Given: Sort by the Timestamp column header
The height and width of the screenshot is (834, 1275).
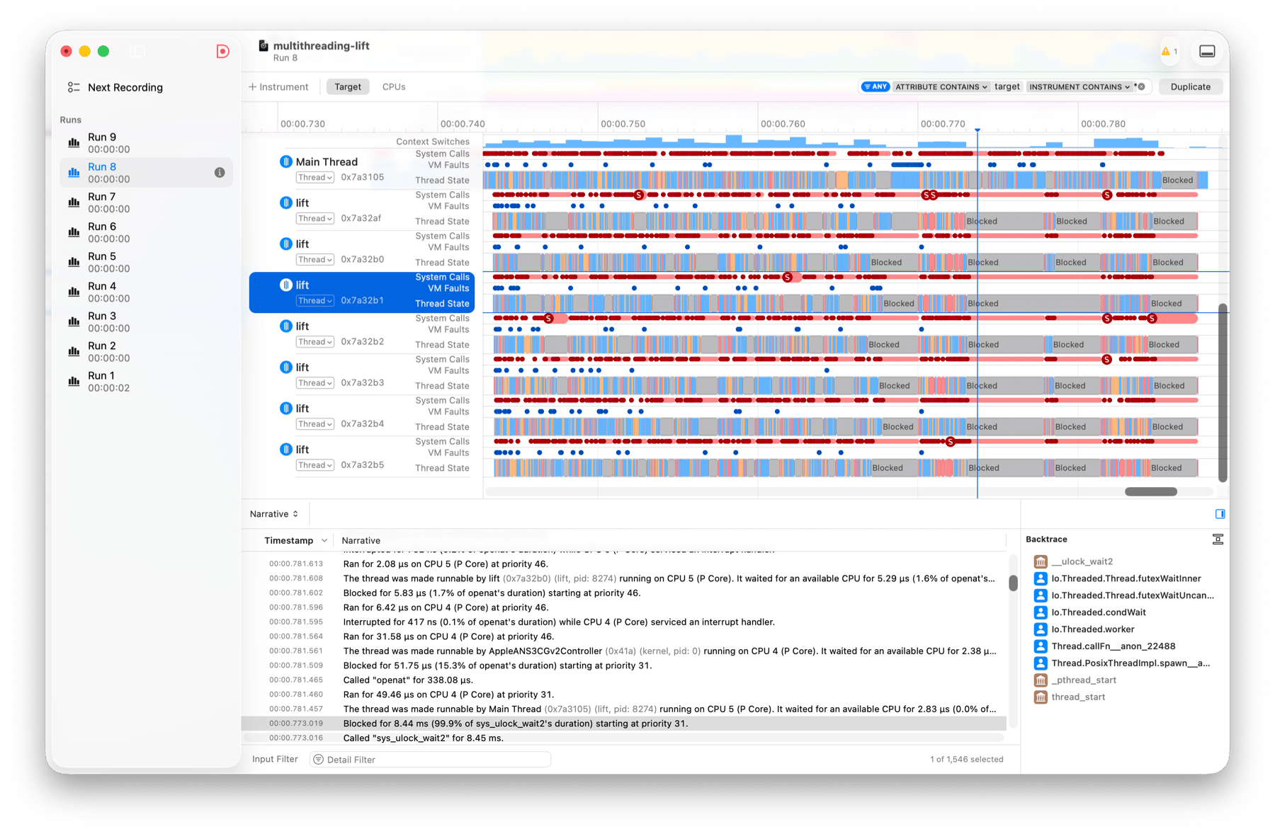Looking at the screenshot, I should tap(295, 540).
